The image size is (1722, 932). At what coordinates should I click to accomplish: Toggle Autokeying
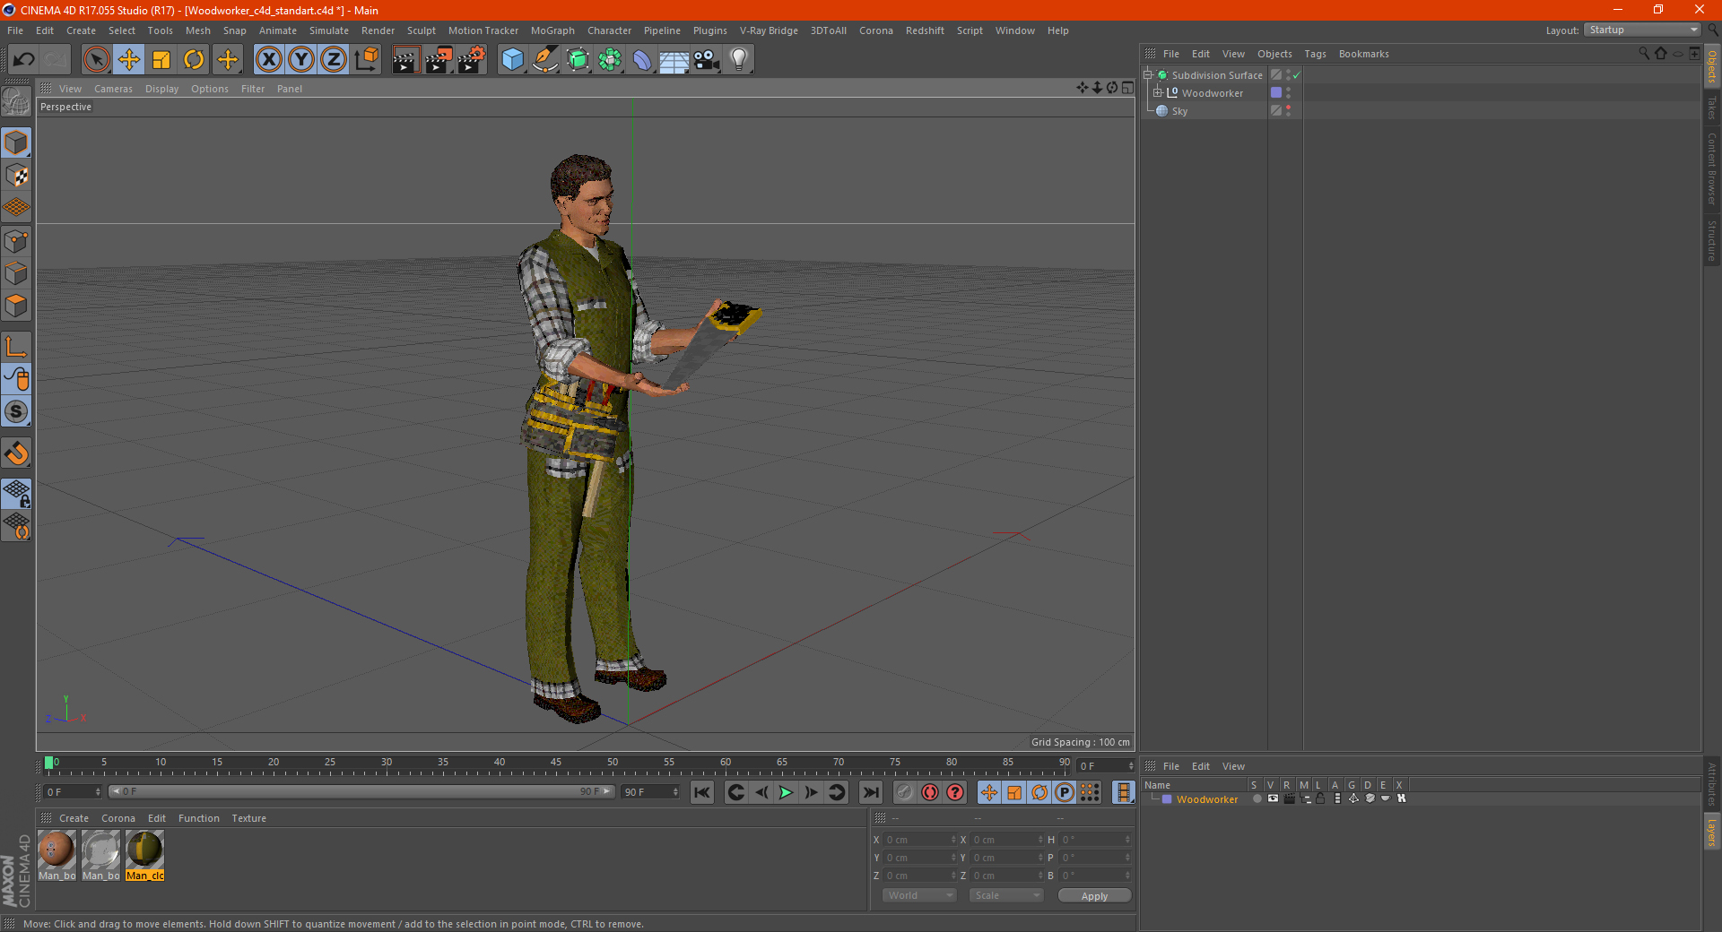(930, 792)
